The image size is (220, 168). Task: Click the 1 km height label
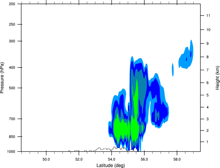(207, 142)
